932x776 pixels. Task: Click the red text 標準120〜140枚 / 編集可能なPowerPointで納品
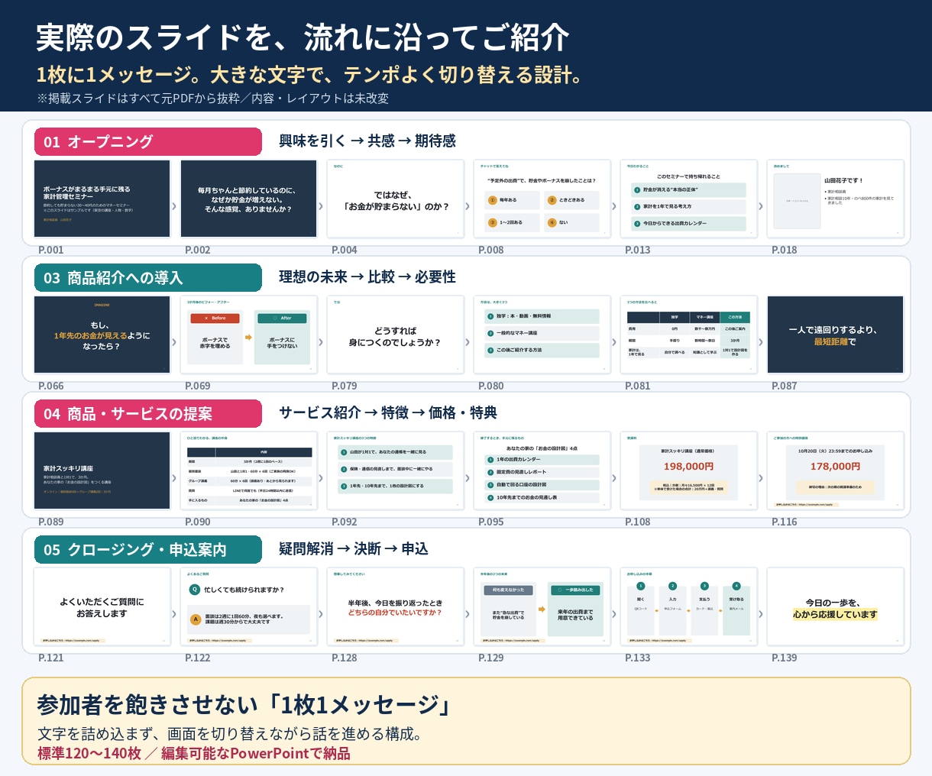click(x=194, y=754)
